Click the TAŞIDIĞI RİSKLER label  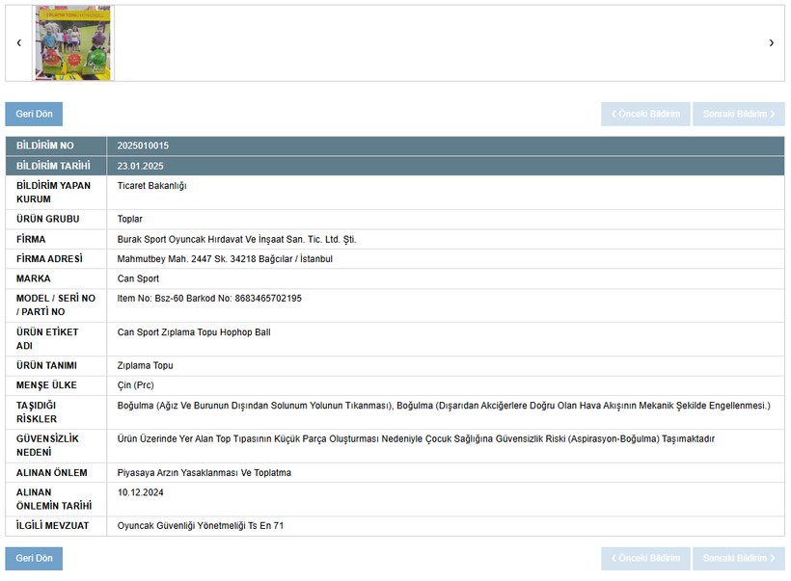click(37, 412)
